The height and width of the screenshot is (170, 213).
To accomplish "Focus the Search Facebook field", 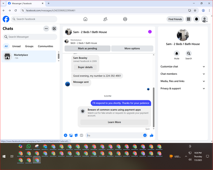I will tap(34, 19).
